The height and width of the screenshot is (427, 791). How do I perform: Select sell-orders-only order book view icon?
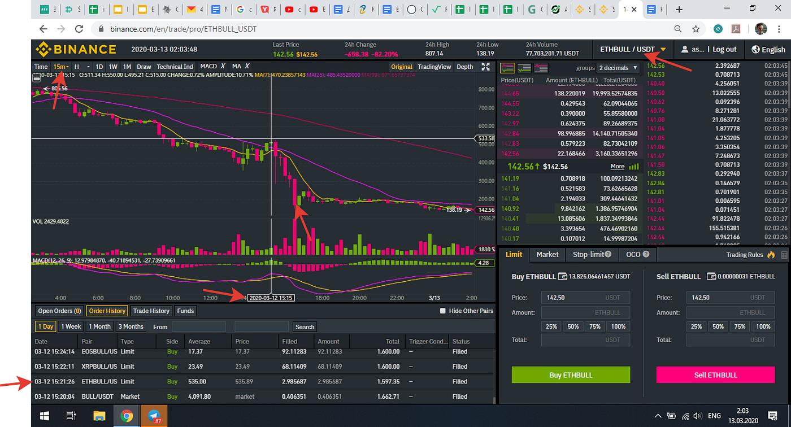(541, 68)
